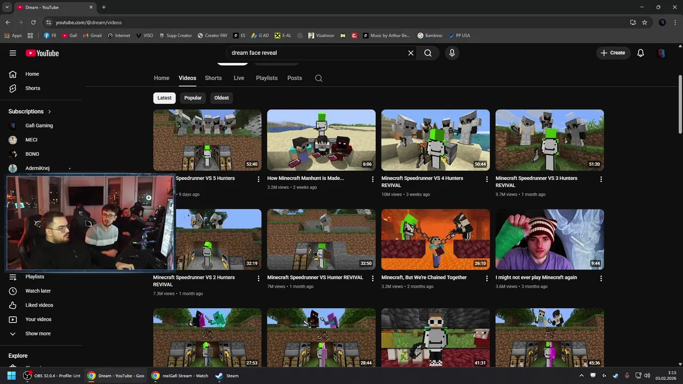Open options for I might not ever play Minecraft
Image resolution: width=683 pixels, height=384 pixels.
pos(601,278)
